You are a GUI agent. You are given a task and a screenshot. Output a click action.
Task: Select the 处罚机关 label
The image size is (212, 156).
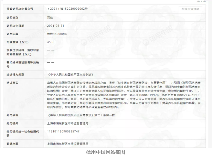(x=12, y=123)
